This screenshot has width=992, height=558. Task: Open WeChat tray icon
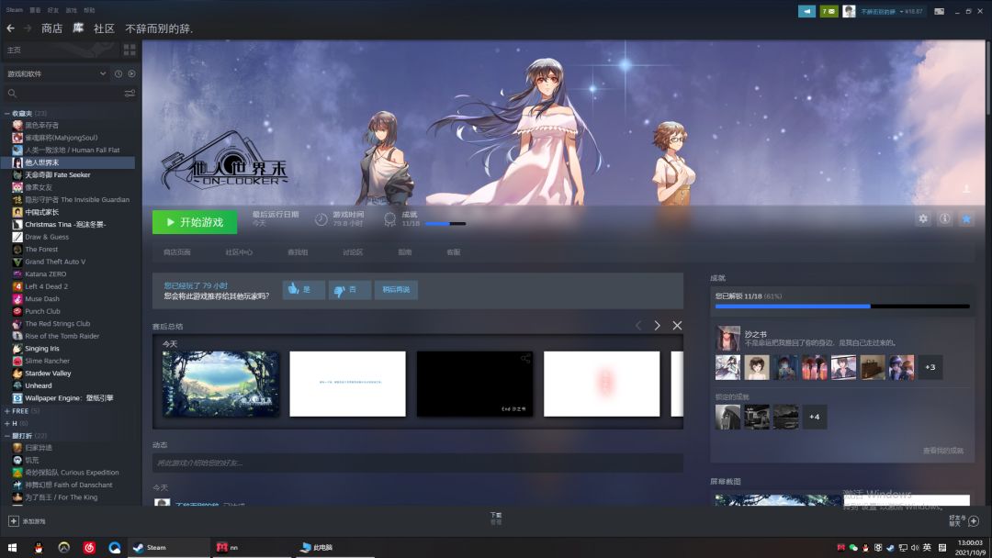point(853,548)
